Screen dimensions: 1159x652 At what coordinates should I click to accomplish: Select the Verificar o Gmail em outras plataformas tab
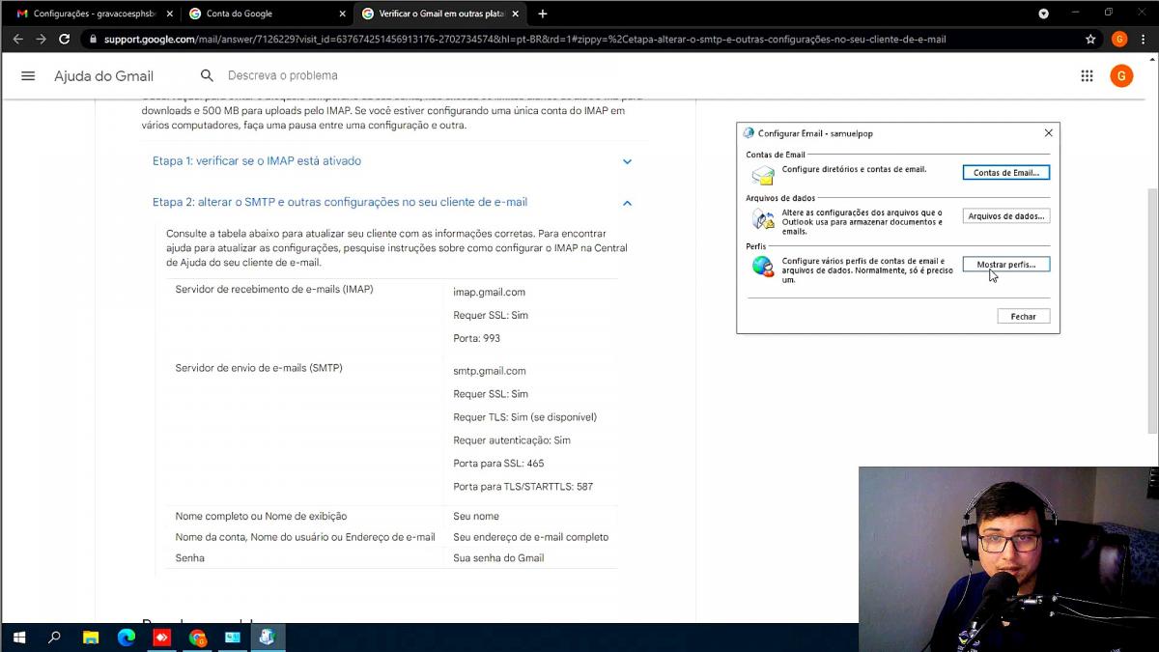(x=439, y=14)
